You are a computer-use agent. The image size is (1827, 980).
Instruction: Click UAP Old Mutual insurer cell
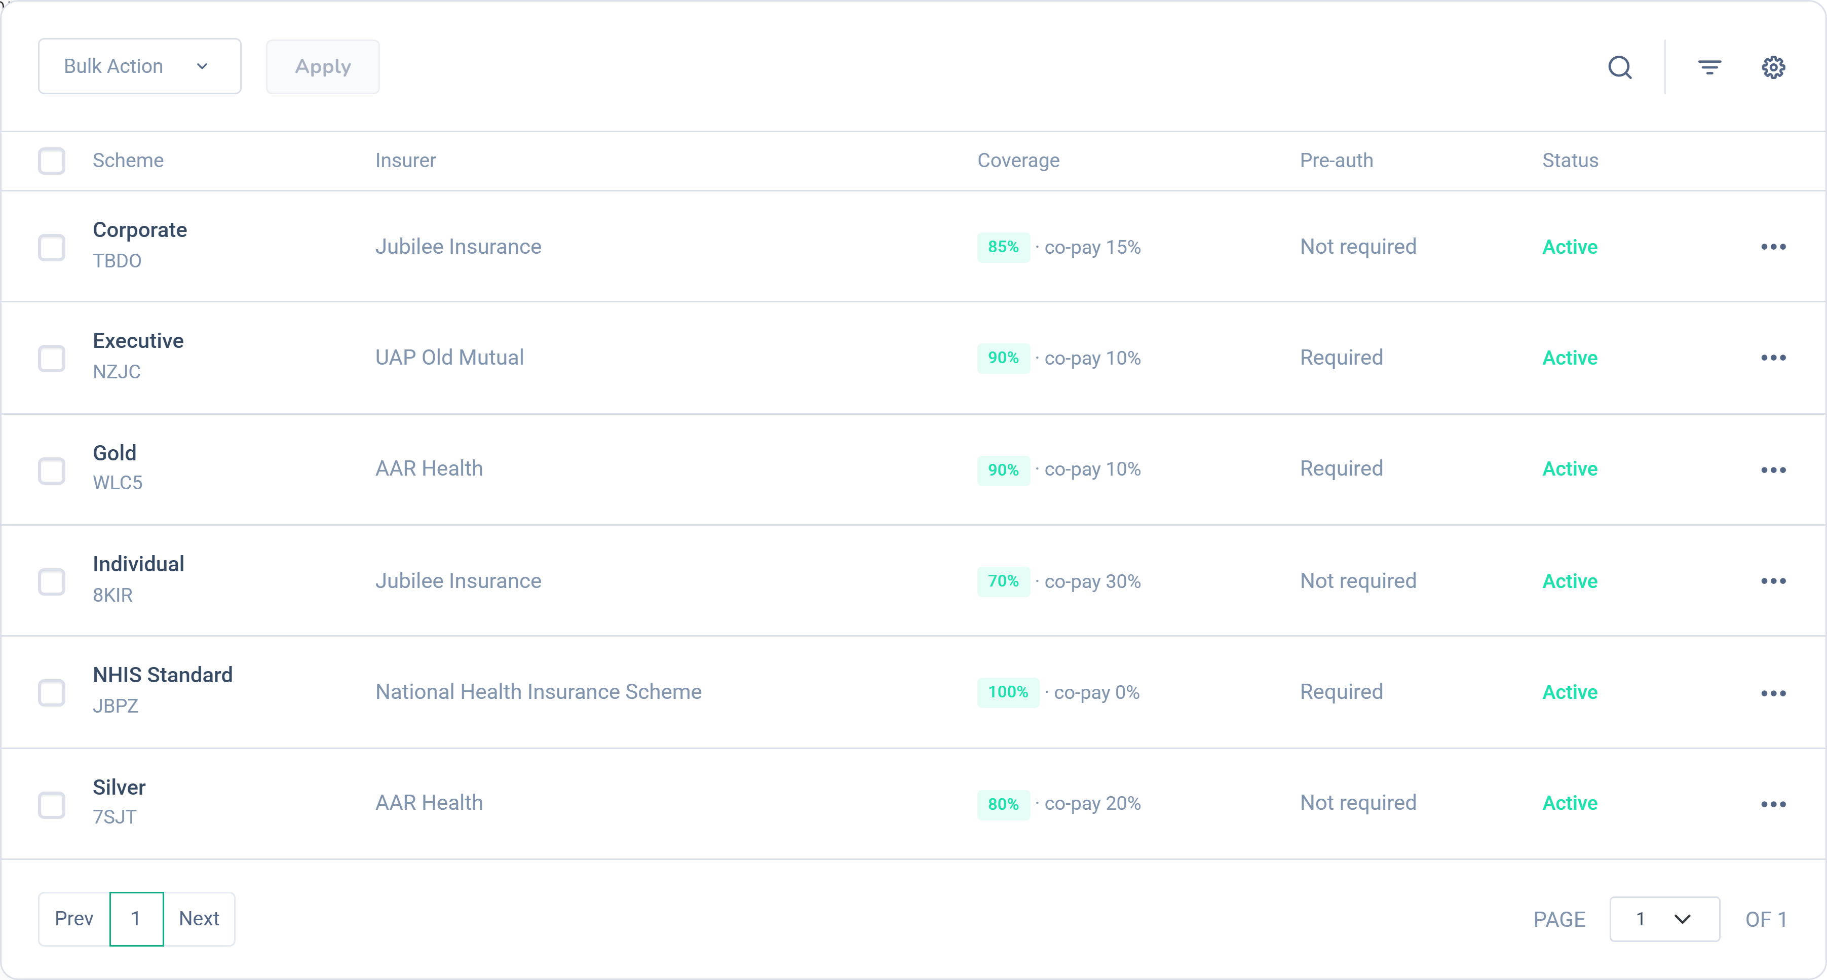click(450, 358)
